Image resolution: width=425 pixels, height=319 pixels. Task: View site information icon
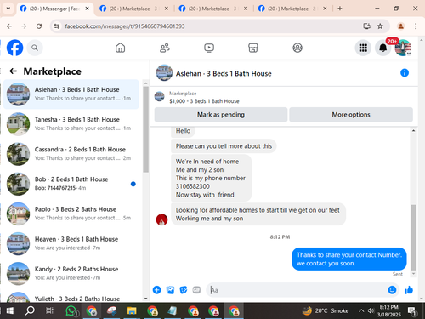click(57, 26)
